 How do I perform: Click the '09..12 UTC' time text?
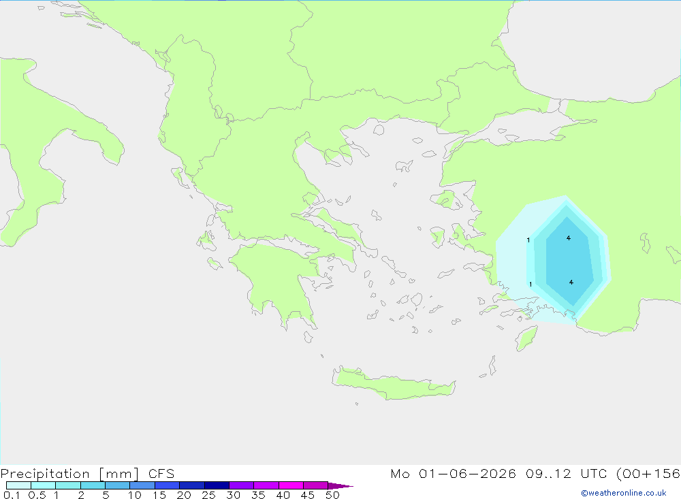(567, 473)
